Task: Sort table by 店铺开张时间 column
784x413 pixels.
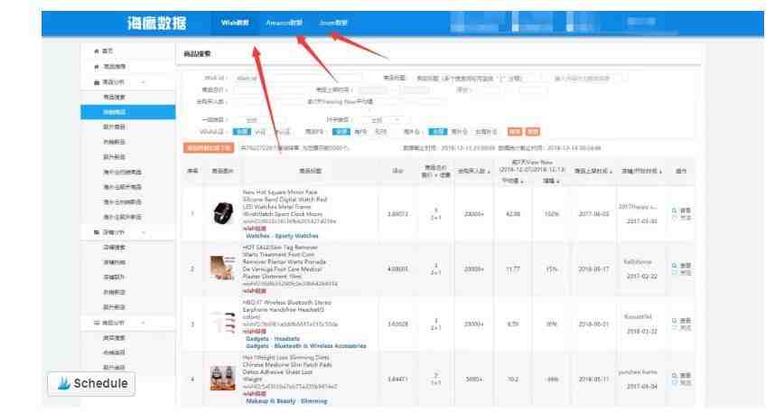Action: [641, 171]
